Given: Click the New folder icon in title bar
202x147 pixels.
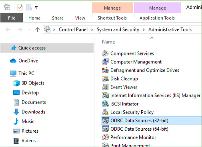Looking at the screenshot, I should 29,7.
